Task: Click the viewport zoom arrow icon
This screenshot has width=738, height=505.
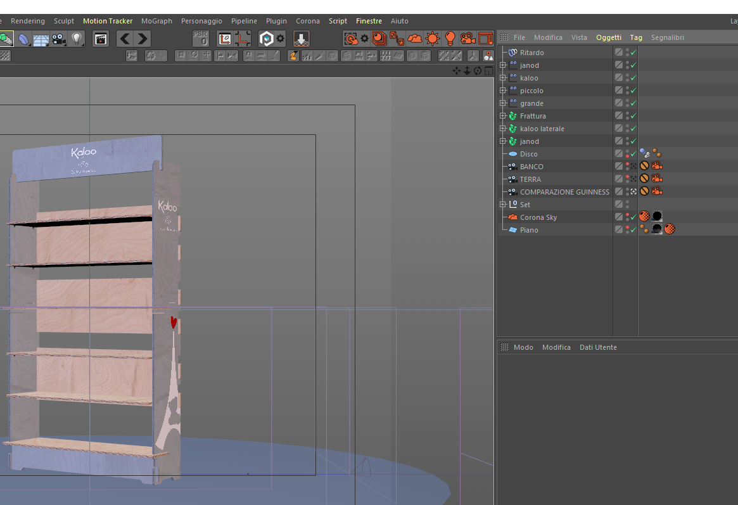Action: tap(467, 70)
